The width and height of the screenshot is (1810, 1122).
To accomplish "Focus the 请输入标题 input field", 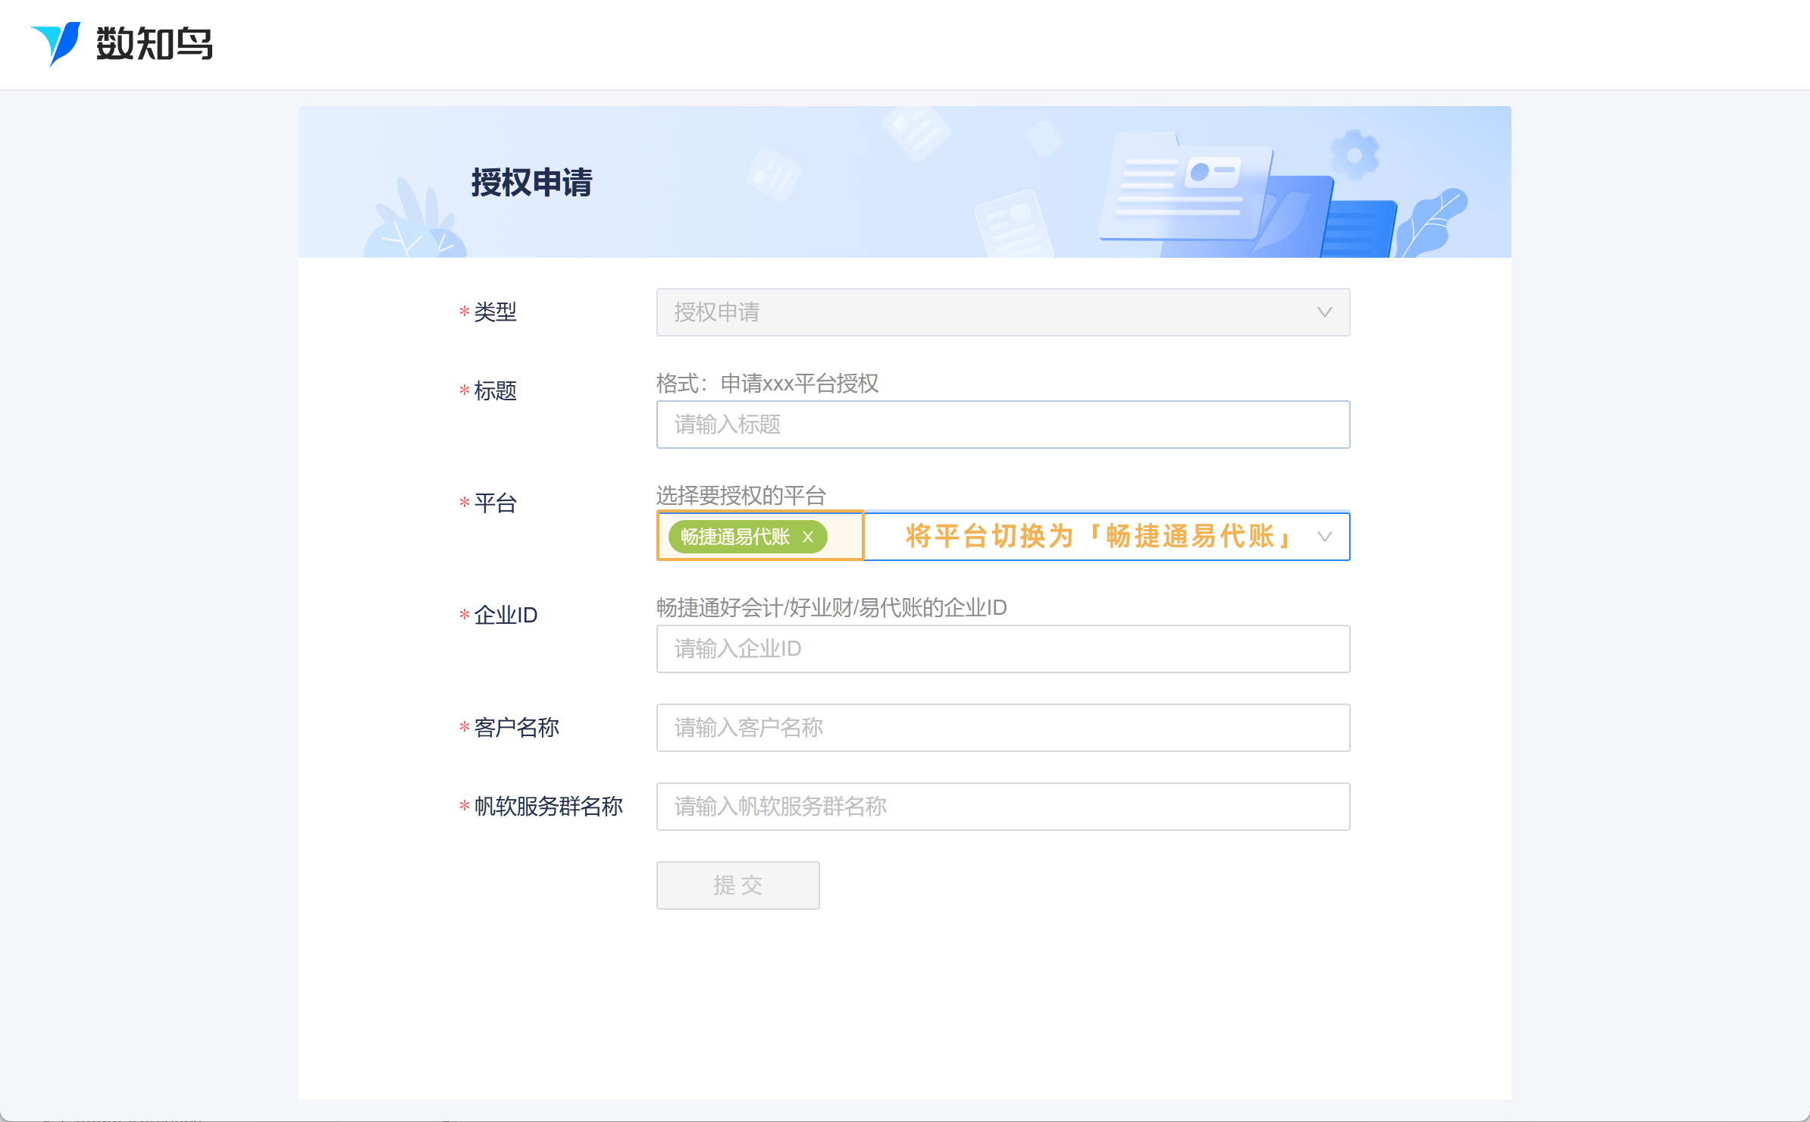I will coord(1002,425).
